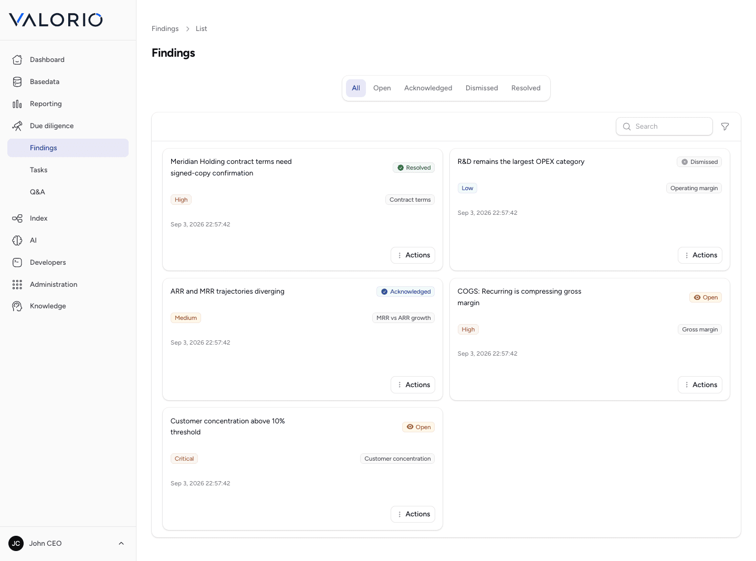
Task: Click Open status badge on Customer concentration finding
Action: [x=418, y=427]
